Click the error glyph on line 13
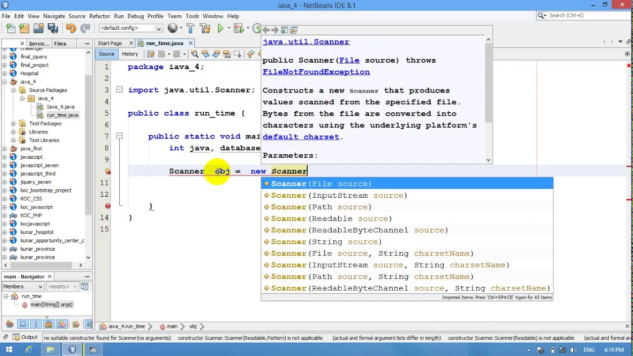Viewport: 633px width, 356px height. click(108, 206)
